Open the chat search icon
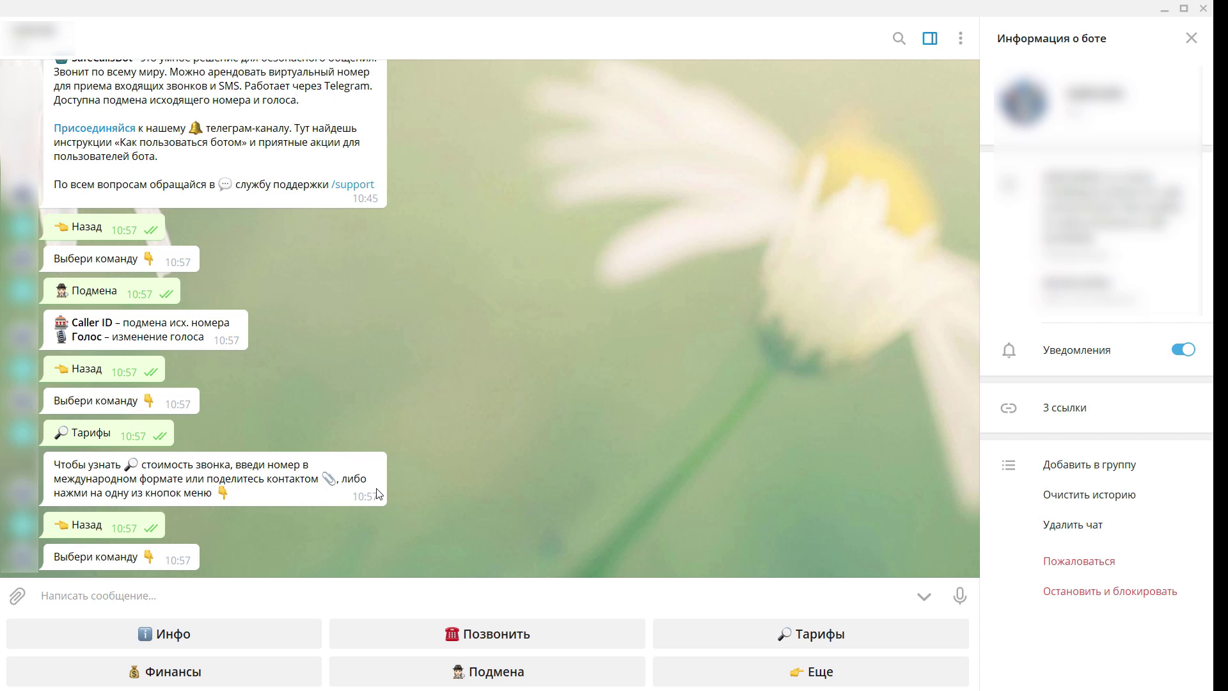 [x=899, y=38]
